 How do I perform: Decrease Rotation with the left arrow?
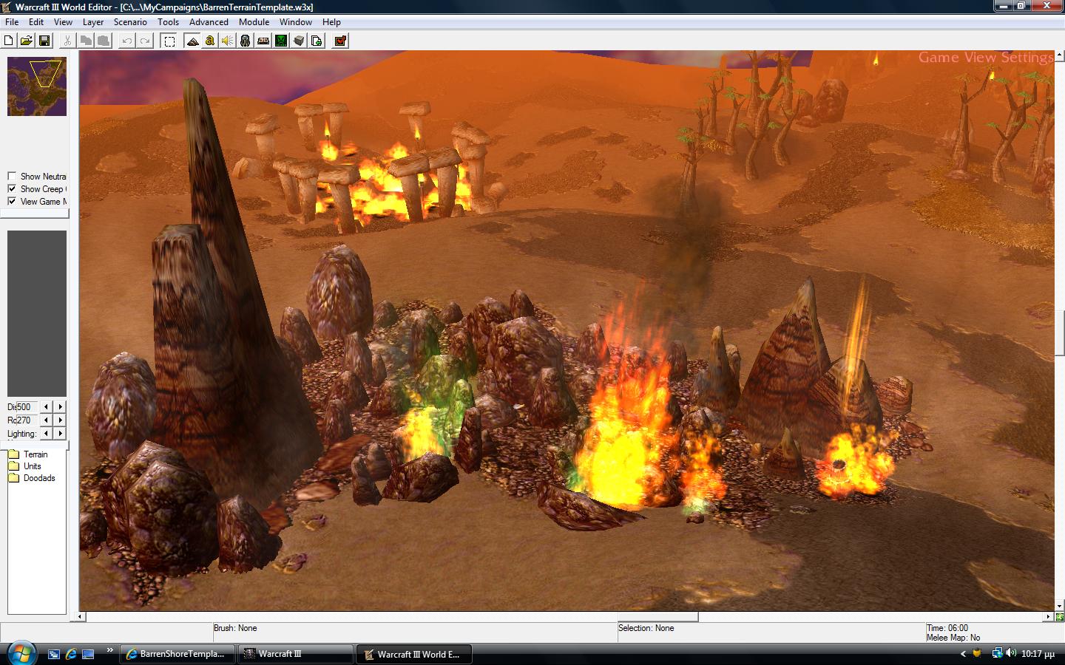point(47,420)
